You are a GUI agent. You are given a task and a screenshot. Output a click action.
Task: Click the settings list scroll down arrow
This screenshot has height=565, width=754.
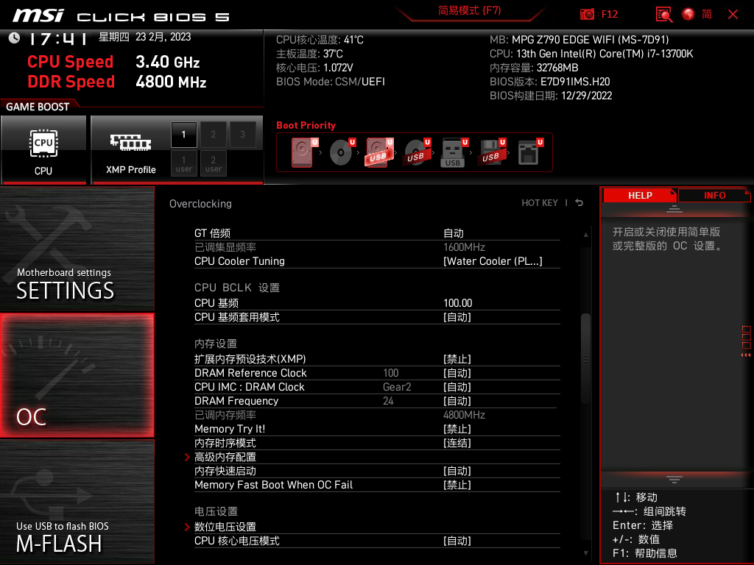pos(585,553)
